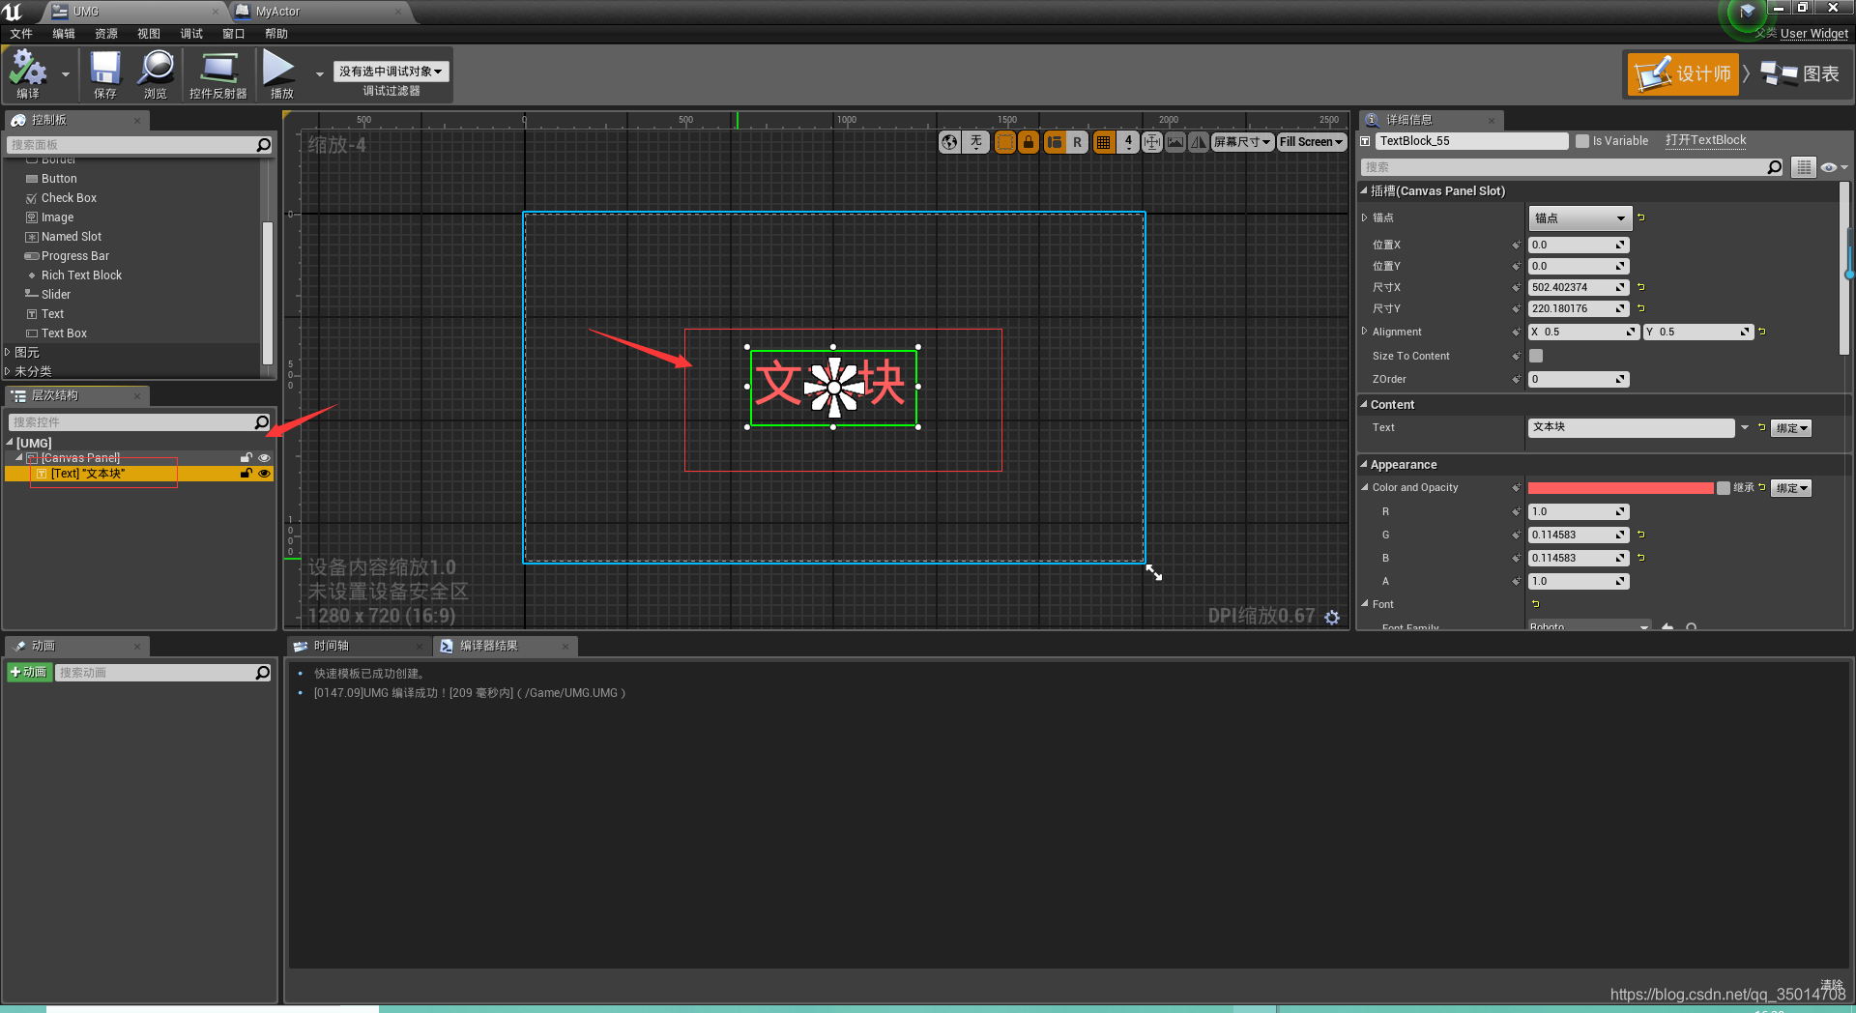1856x1013 pixels.
Task: Click the magnifier icon in animation search box
Action: (x=262, y=673)
